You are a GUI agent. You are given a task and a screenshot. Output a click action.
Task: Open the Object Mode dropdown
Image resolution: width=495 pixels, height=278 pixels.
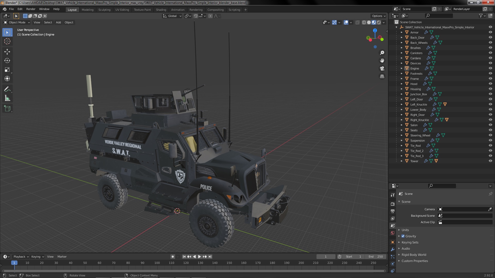(x=17, y=22)
